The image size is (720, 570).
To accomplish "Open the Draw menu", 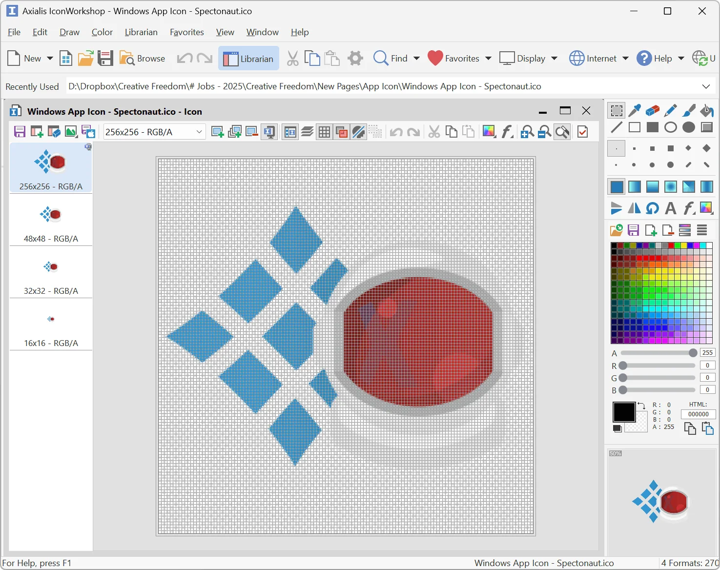I will click(x=69, y=32).
